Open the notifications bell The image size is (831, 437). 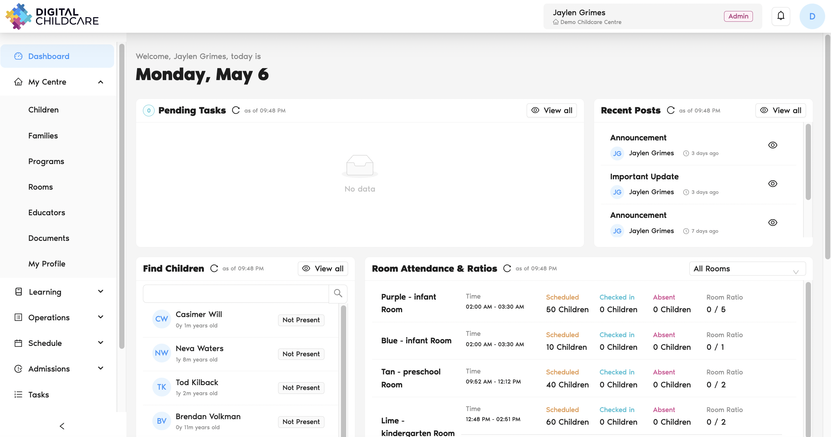(x=781, y=16)
